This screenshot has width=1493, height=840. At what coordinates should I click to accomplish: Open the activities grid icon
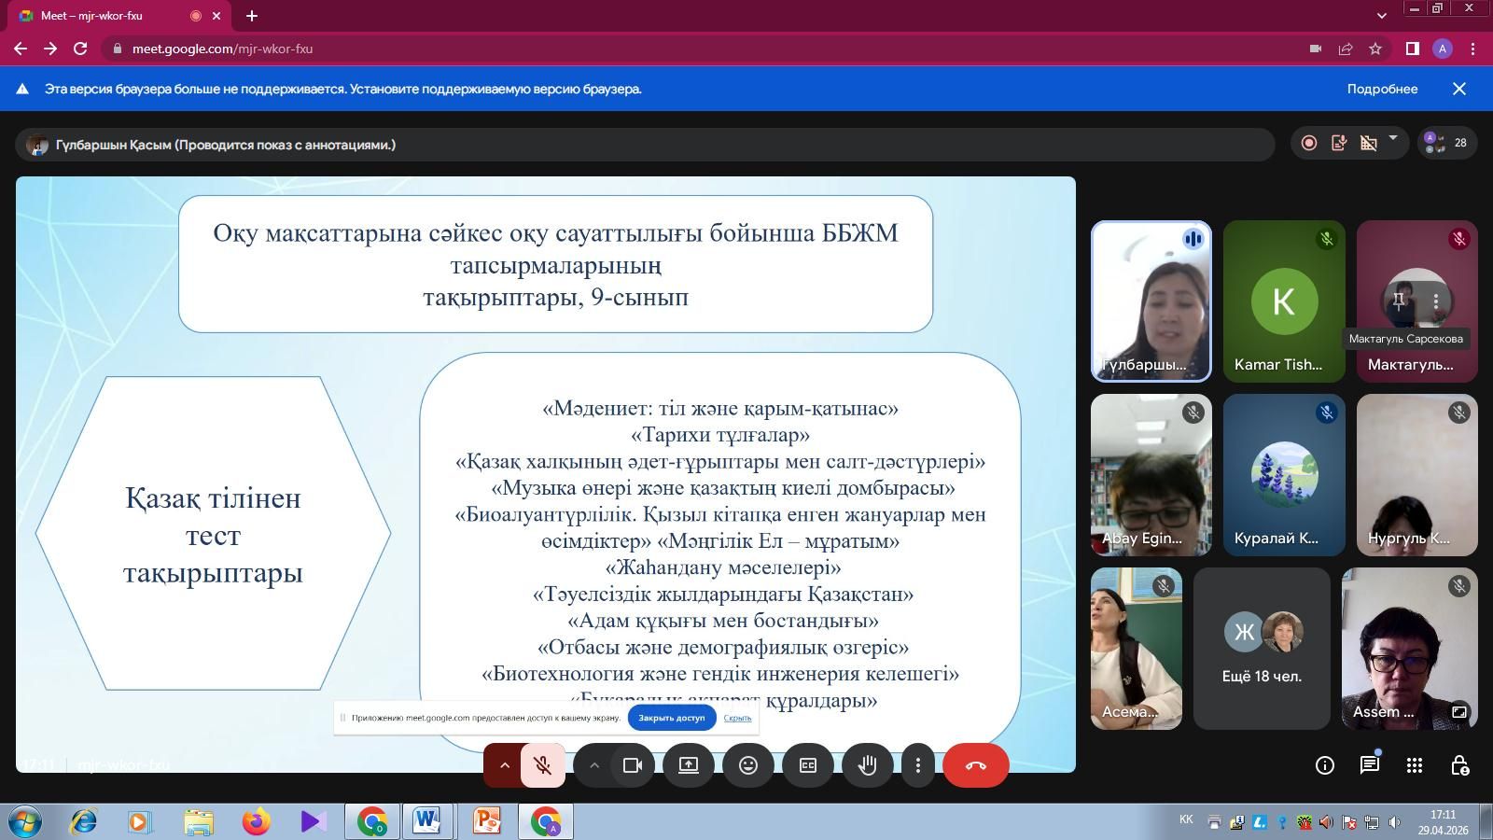(x=1415, y=765)
